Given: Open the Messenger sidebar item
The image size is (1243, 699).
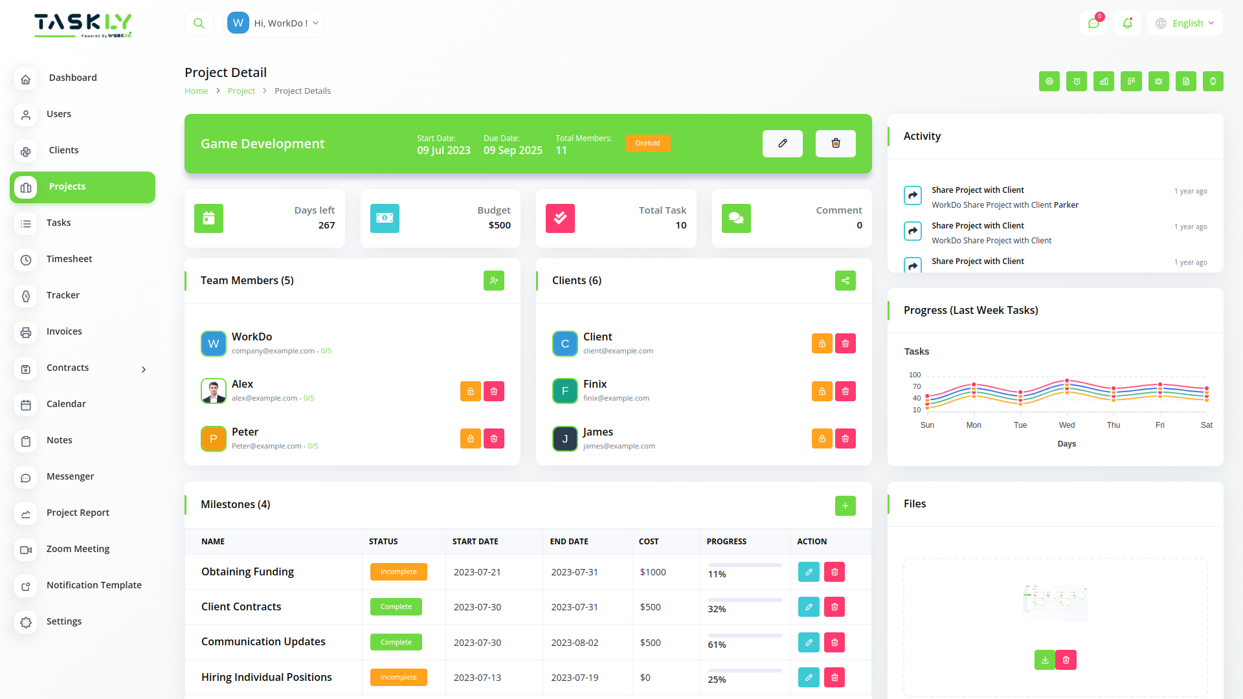Looking at the screenshot, I should tap(70, 476).
